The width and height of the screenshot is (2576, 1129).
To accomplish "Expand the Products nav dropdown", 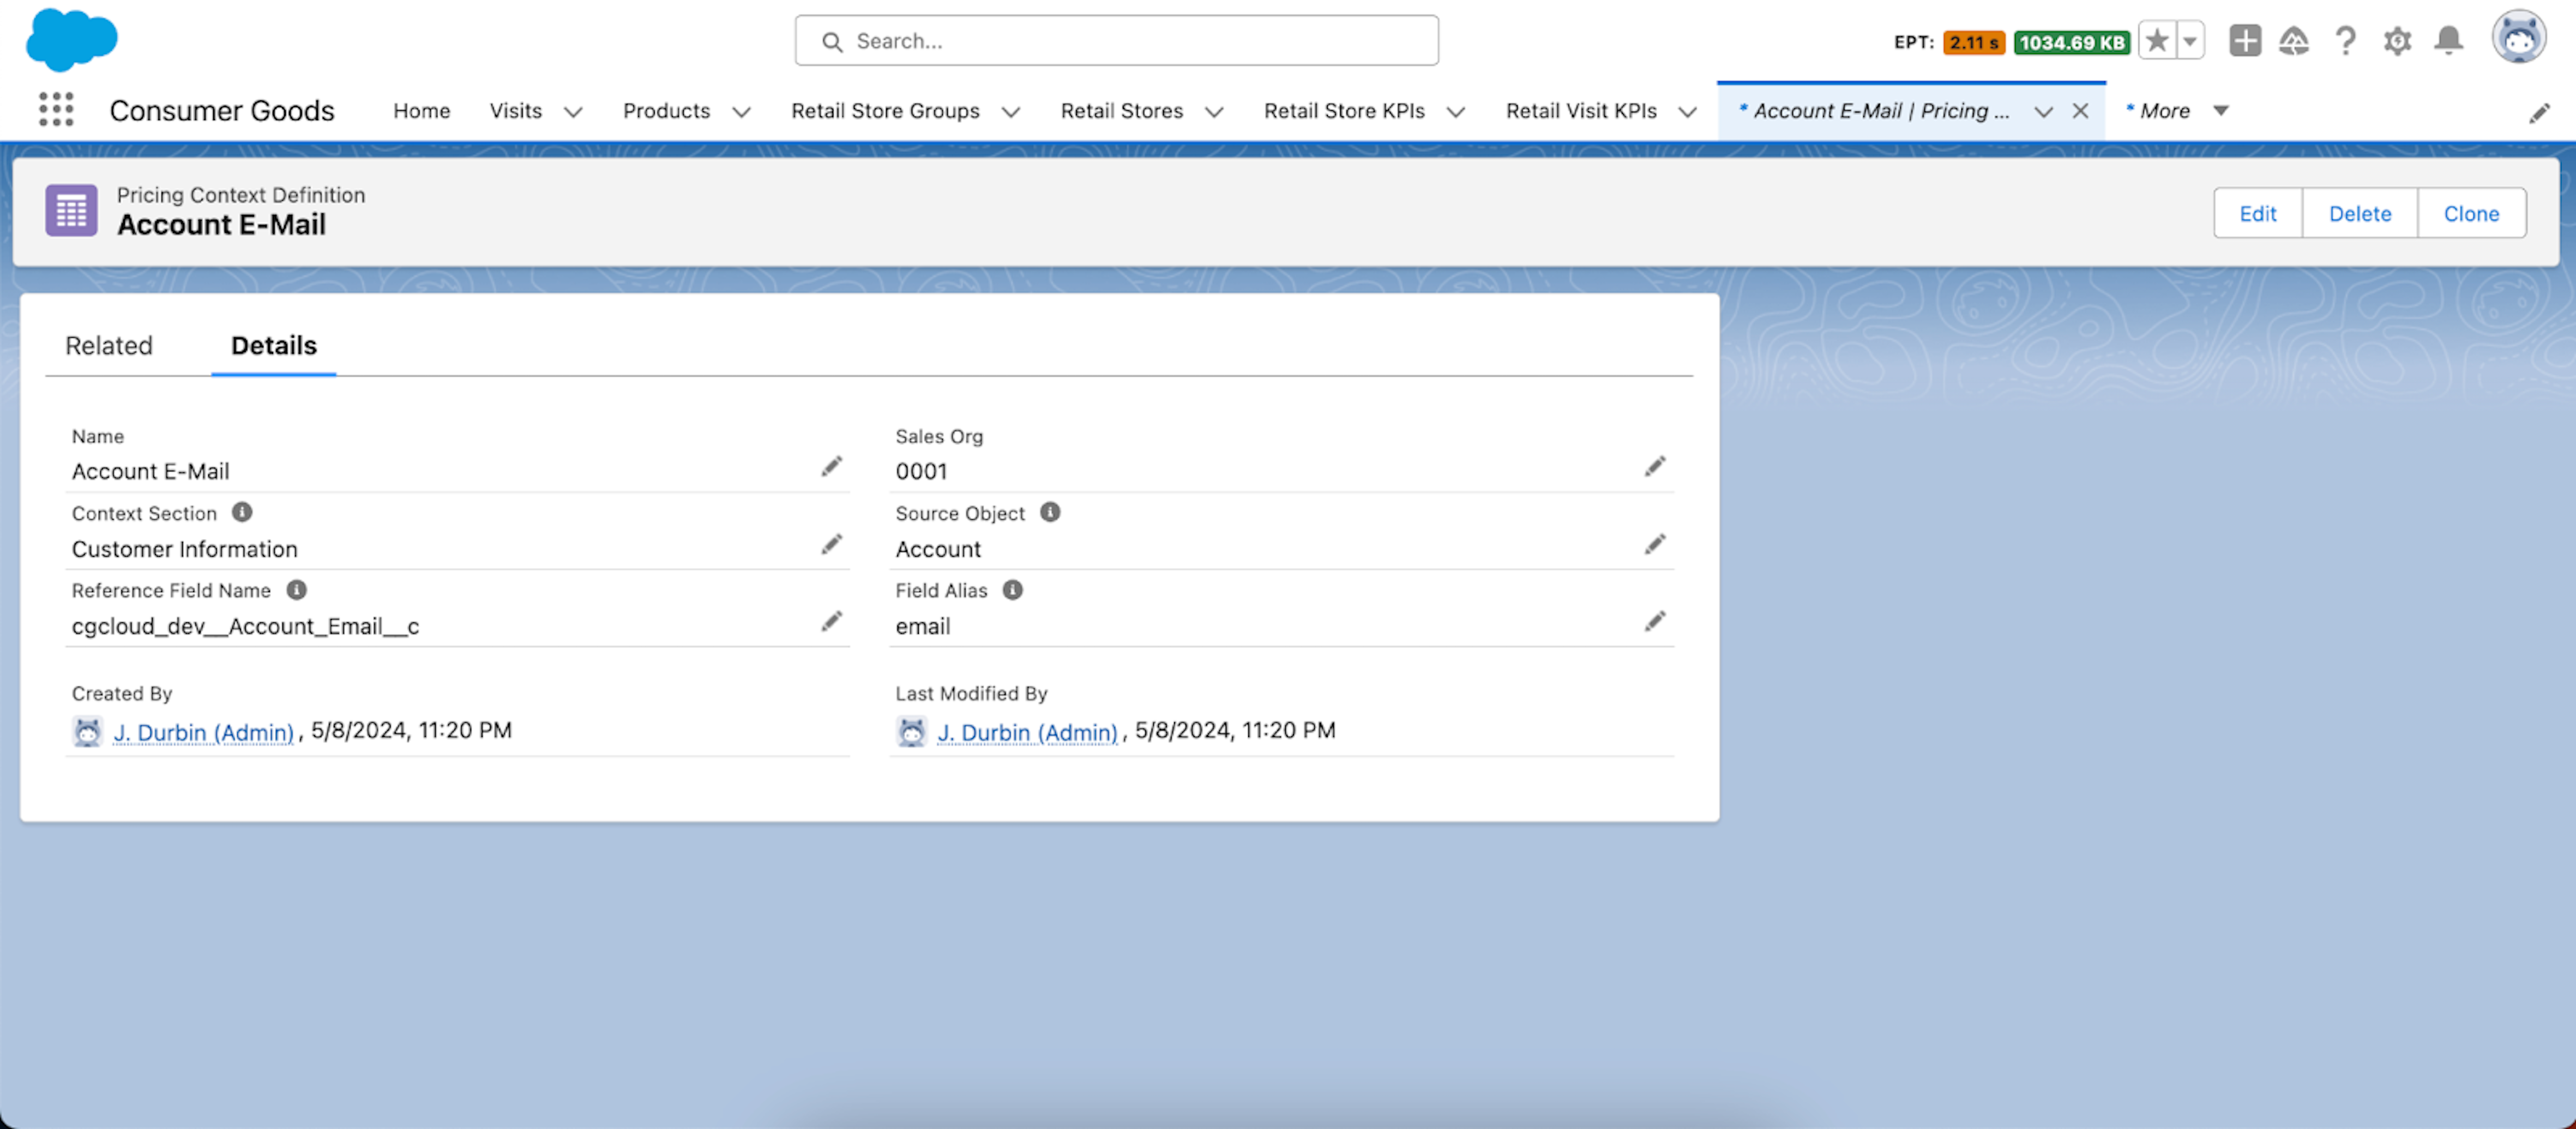I will pos(741,112).
